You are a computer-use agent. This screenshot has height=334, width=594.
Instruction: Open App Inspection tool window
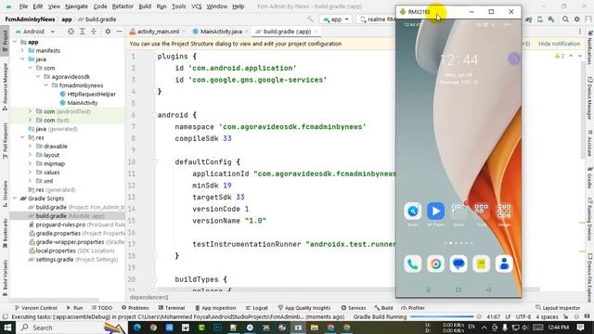coord(215,308)
